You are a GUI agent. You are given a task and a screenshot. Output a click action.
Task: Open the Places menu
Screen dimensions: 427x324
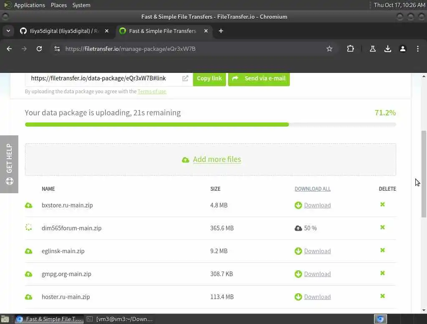[x=59, y=5]
